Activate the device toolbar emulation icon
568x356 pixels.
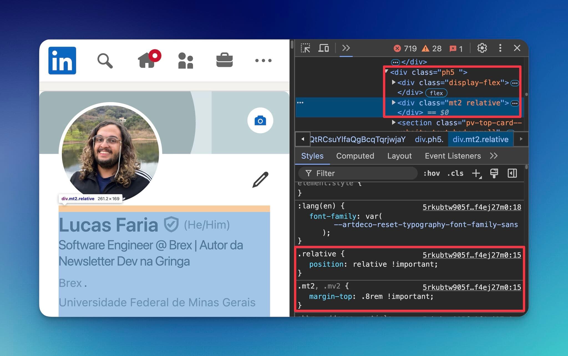point(324,48)
